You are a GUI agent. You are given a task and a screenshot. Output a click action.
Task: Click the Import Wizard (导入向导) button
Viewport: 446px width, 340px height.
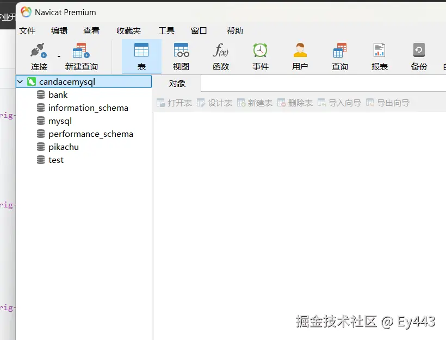click(x=339, y=103)
